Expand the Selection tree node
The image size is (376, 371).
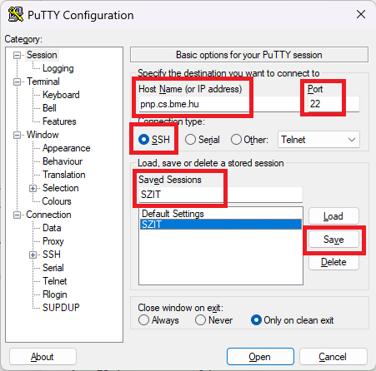click(33, 188)
